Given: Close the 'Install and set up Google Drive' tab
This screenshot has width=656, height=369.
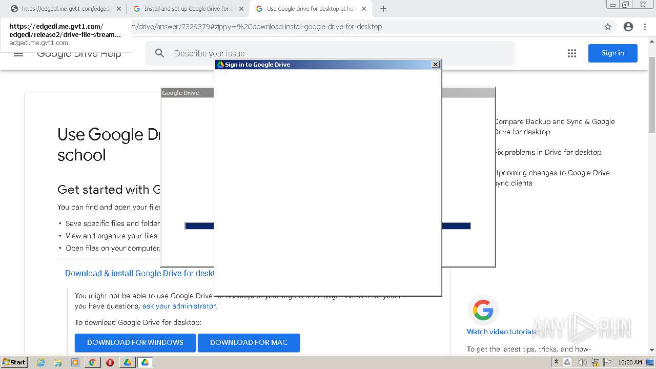Looking at the screenshot, I should coord(241,9).
